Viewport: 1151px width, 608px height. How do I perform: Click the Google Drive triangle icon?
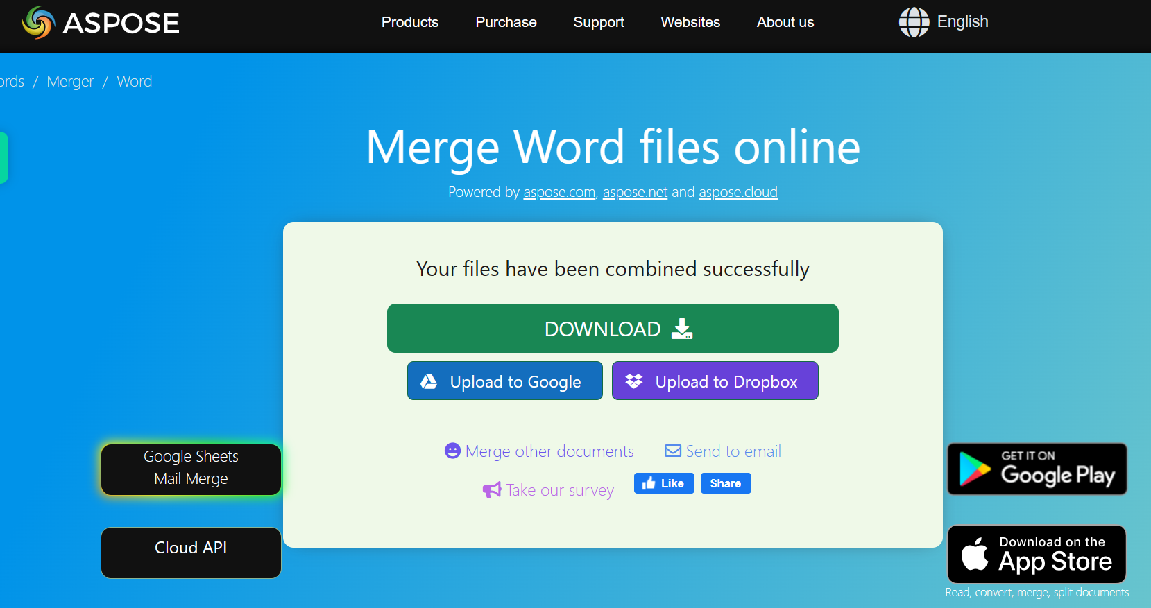pyautogui.click(x=429, y=381)
